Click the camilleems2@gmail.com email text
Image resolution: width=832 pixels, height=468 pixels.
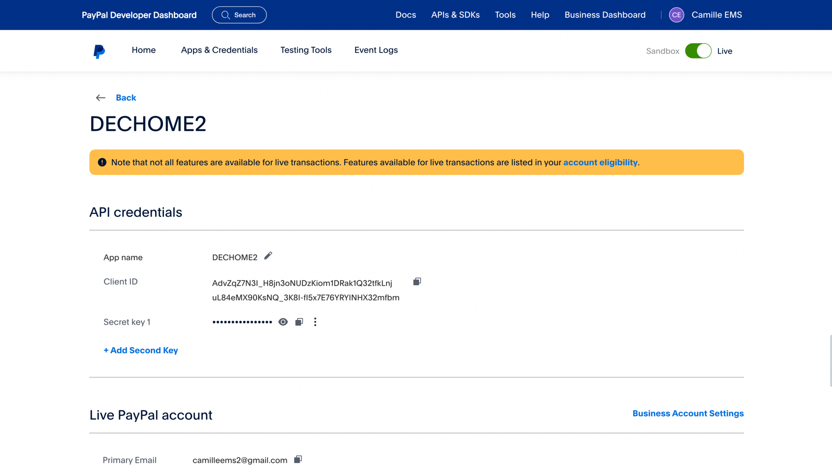point(240,460)
